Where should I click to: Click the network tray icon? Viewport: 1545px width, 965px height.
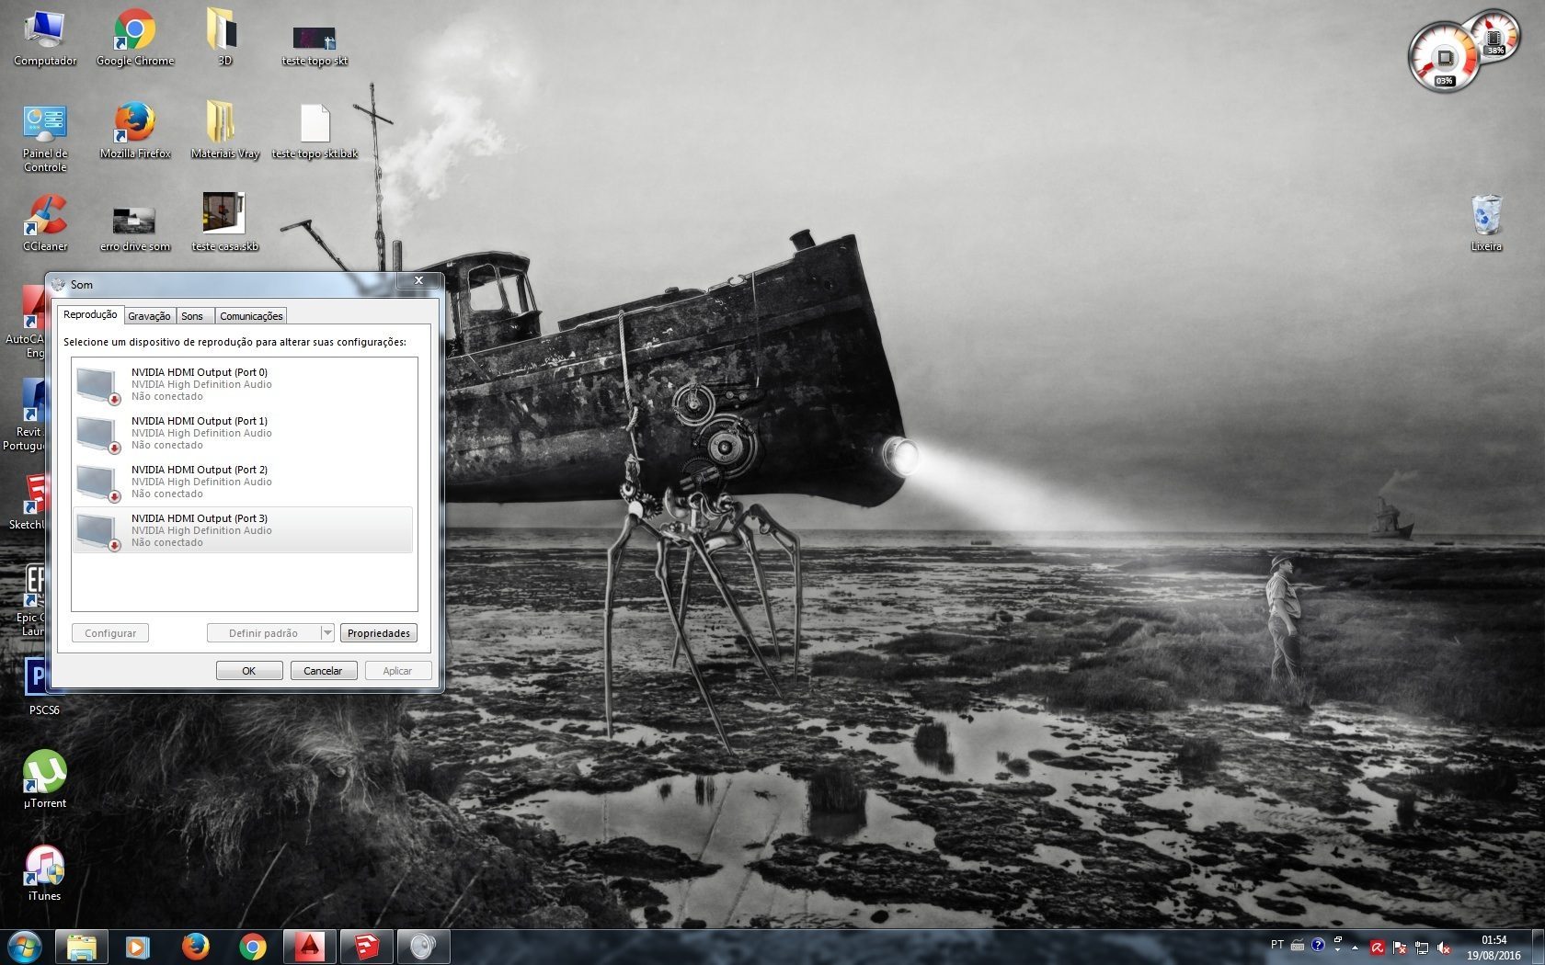[1422, 947]
